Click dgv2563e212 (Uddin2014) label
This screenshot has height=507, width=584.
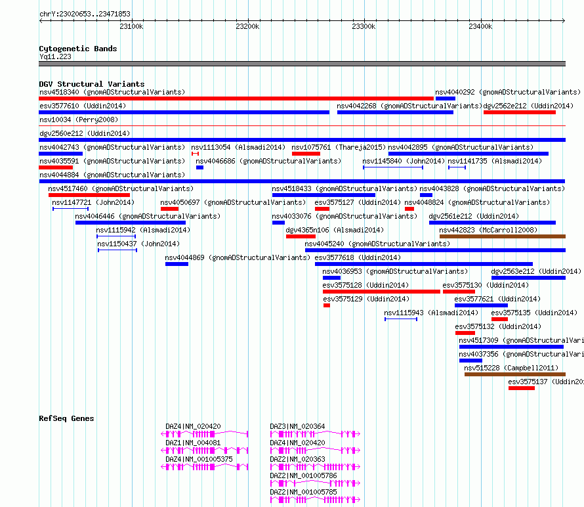point(536,271)
